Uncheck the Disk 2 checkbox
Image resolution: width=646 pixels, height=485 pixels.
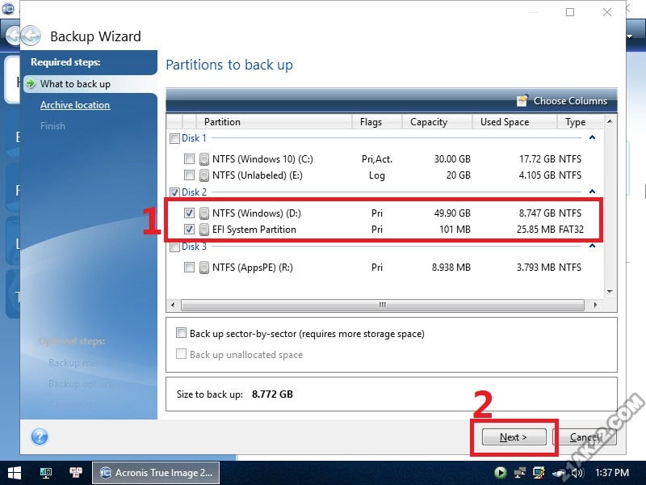point(174,192)
